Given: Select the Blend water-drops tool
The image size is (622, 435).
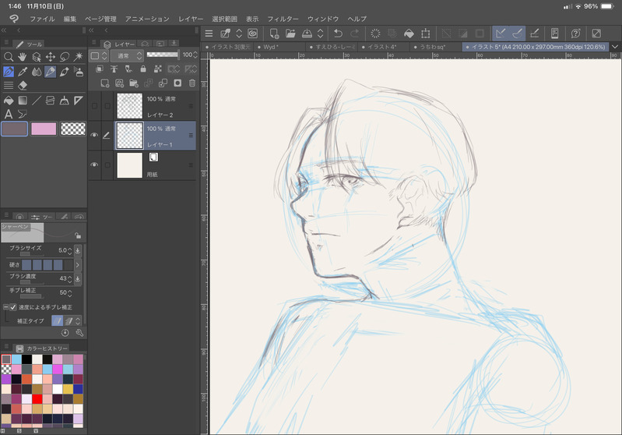Looking at the screenshot, I should click(37, 72).
